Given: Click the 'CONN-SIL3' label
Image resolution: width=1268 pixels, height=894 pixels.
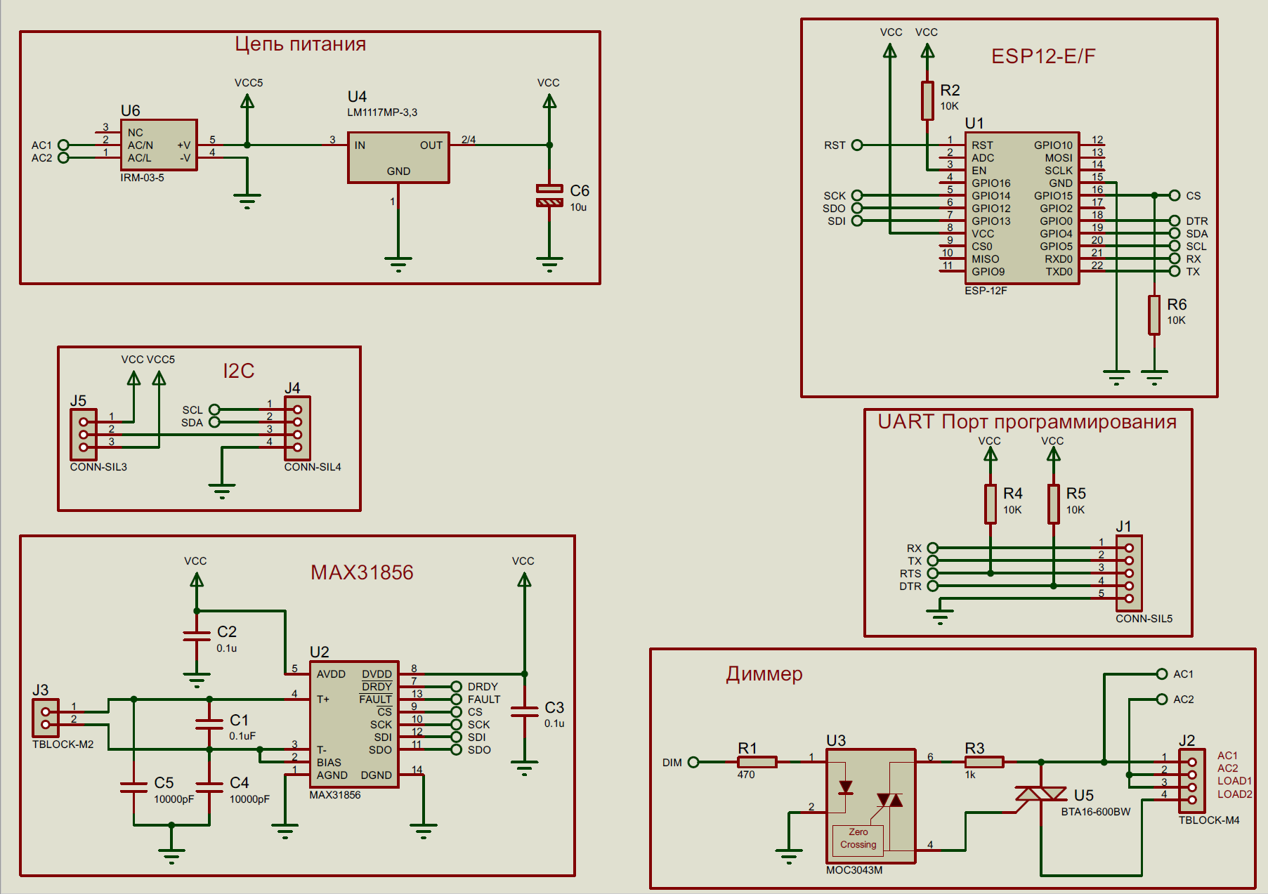Looking at the screenshot, I should click(x=98, y=467).
